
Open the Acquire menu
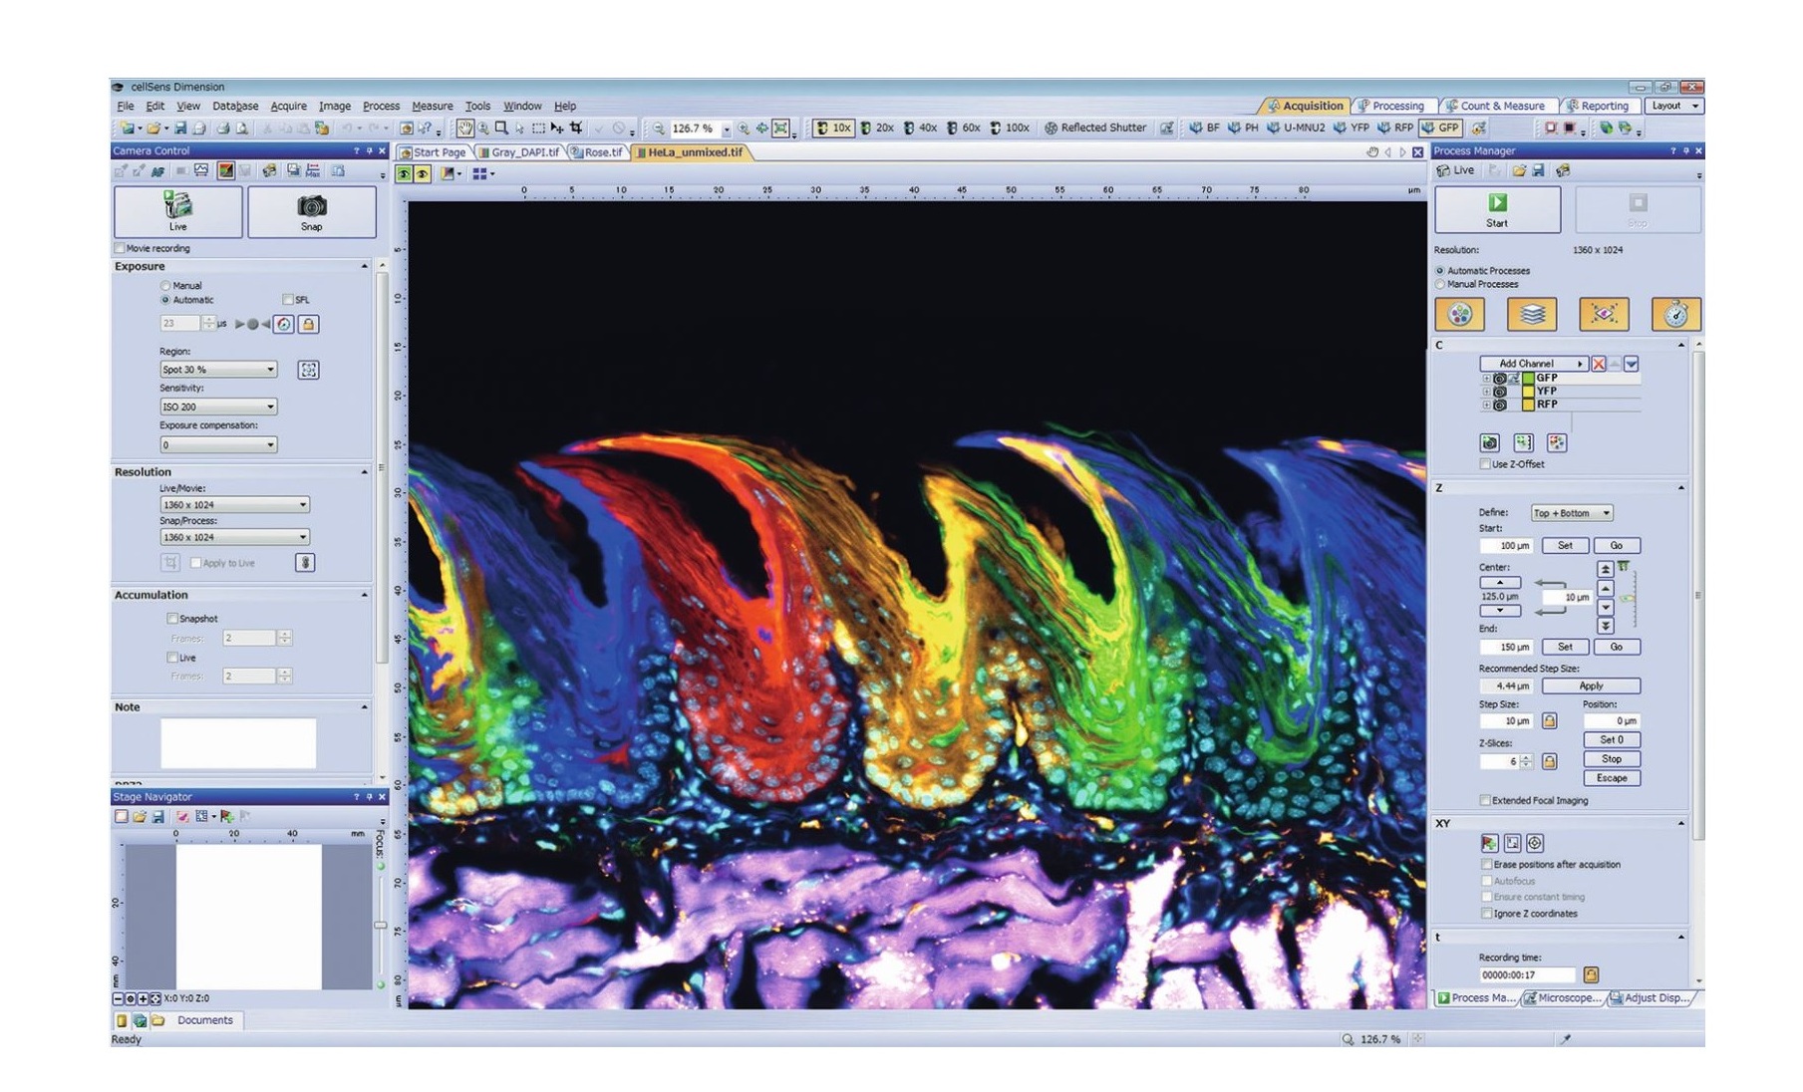coord(288,106)
